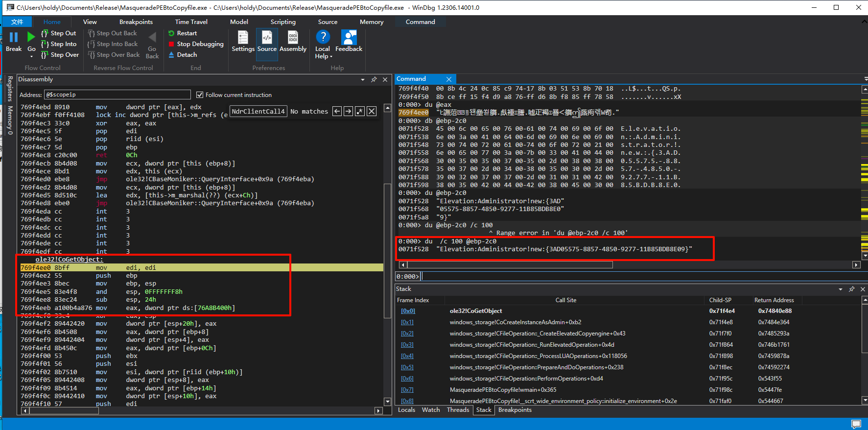Go to next search match in Disassembly

tap(348, 111)
